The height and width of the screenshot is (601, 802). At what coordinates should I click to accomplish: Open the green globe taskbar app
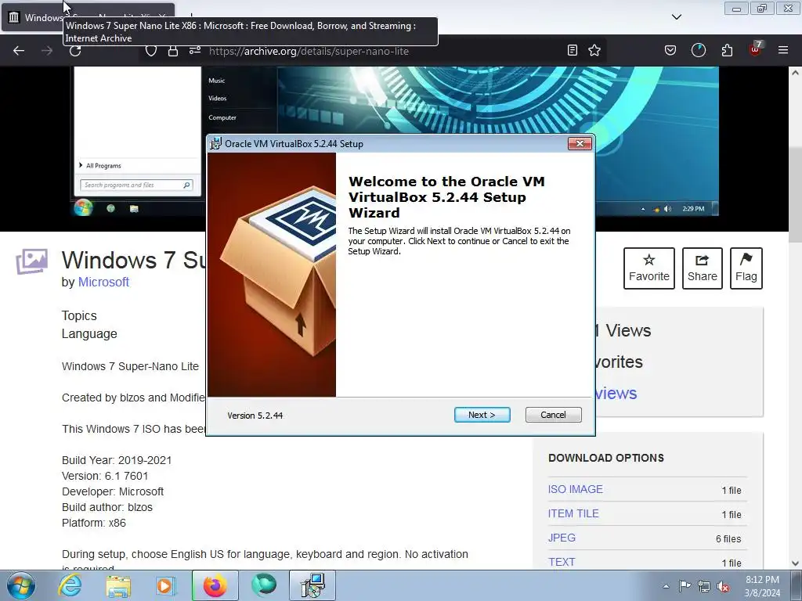(264, 585)
